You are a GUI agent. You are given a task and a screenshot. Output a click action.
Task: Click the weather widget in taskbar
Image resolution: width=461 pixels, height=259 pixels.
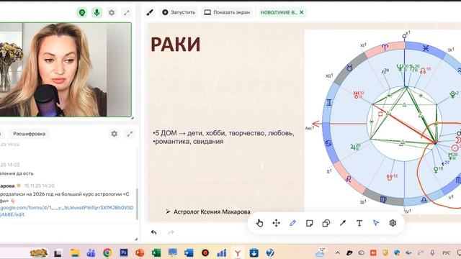click(321, 253)
